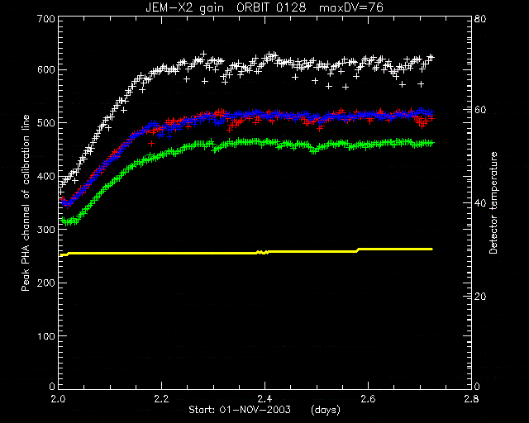Click the 100 tick label on left axis
Screen dimensions: 529x423
pyautogui.click(x=46, y=336)
